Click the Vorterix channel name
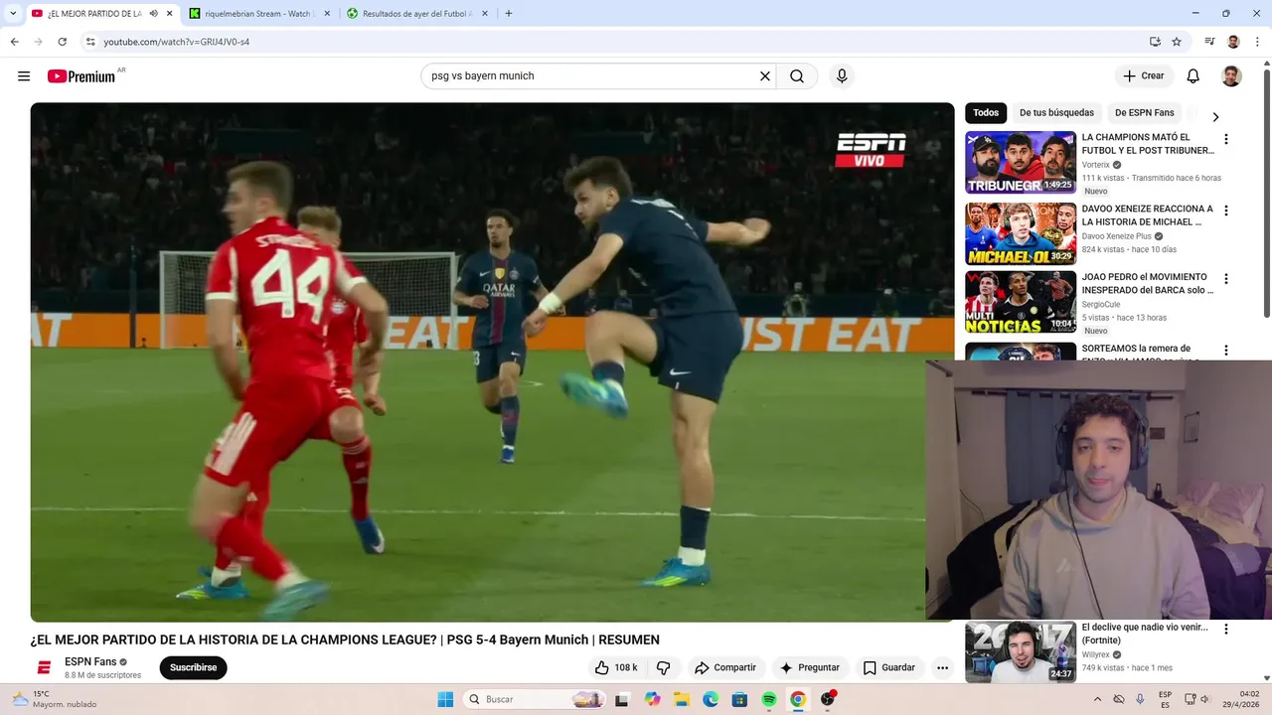 point(1095,165)
